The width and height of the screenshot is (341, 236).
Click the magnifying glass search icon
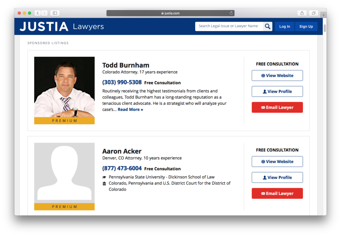[267, 27]
